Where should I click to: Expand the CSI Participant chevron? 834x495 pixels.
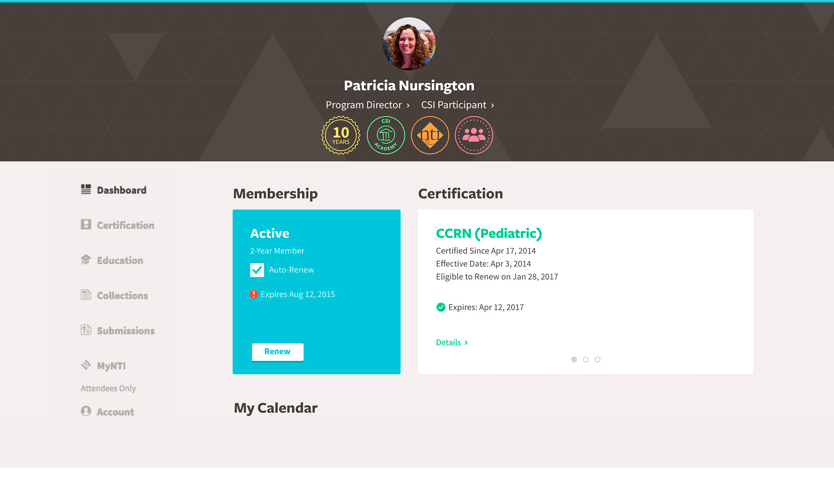point(492,105)
